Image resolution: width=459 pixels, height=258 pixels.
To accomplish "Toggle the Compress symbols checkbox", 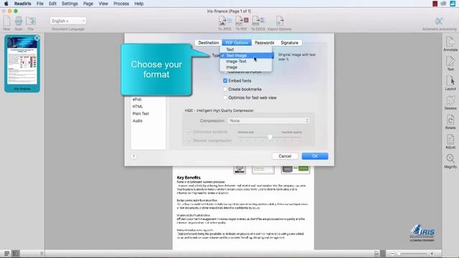I will coord(189,132).
